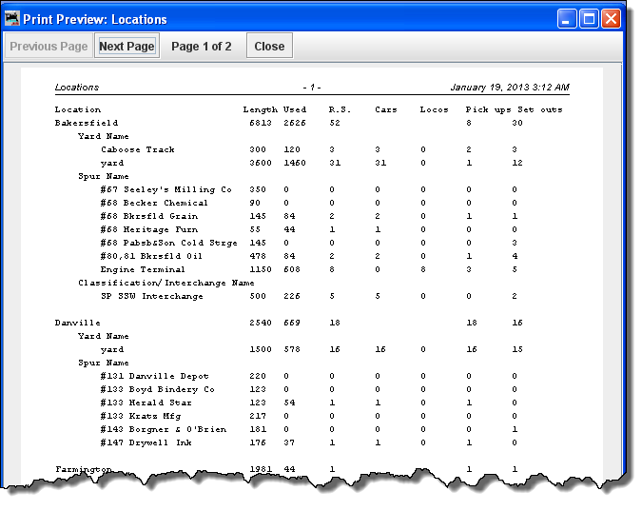Click the Previous Page button
642x511 pixels.
point(49,46)
